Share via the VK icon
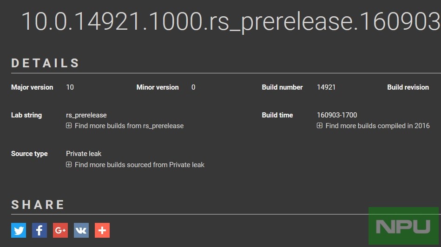 81,230
